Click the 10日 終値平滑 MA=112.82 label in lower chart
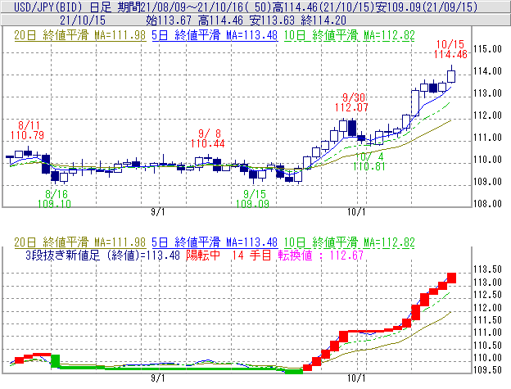This screenshot has height=389, width=511. click(350, 242)
